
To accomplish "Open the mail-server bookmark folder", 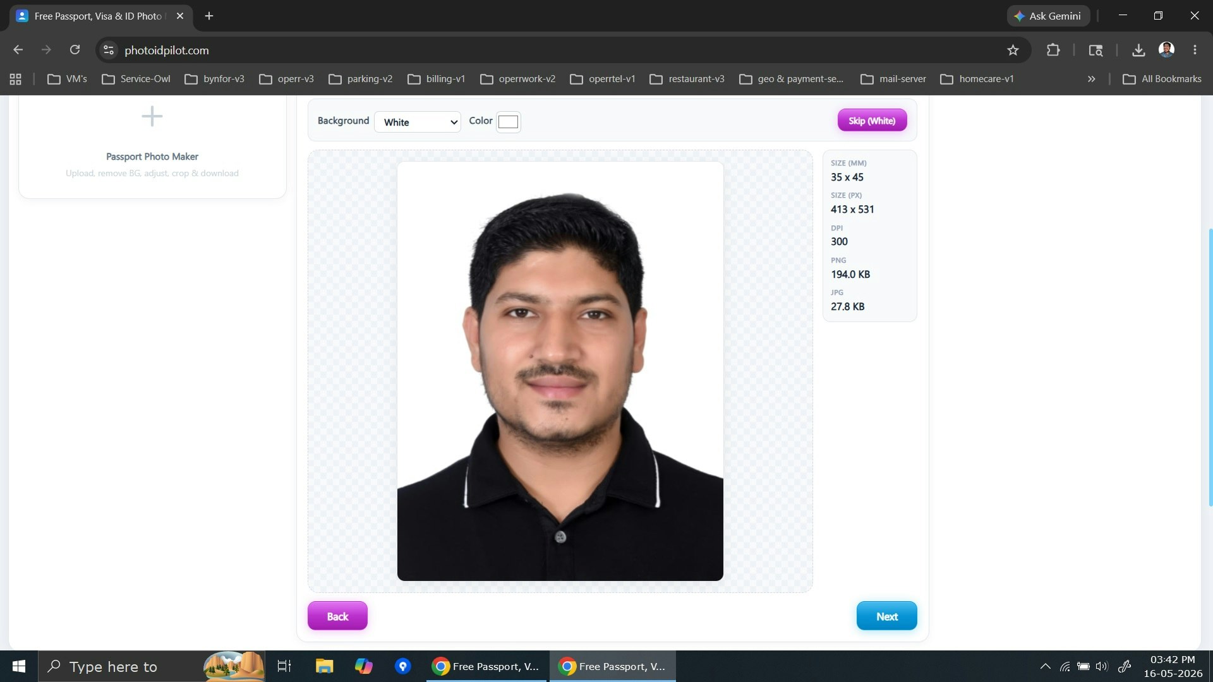I will tap(893, 79).
